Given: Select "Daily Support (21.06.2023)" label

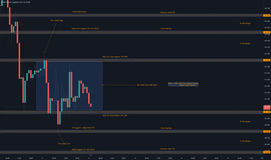Looking at the screenshot, I should point(83,150).
